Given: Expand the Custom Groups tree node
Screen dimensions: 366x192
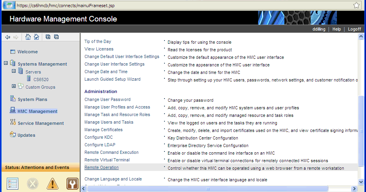Looking at the screenshot, I should pos(14,86).
